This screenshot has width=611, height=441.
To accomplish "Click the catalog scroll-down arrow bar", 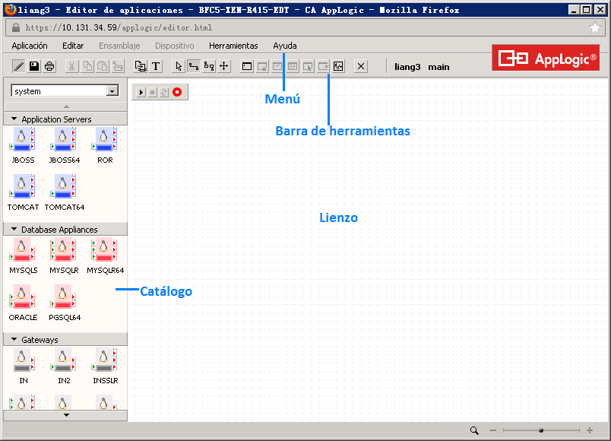I will 65,415.
